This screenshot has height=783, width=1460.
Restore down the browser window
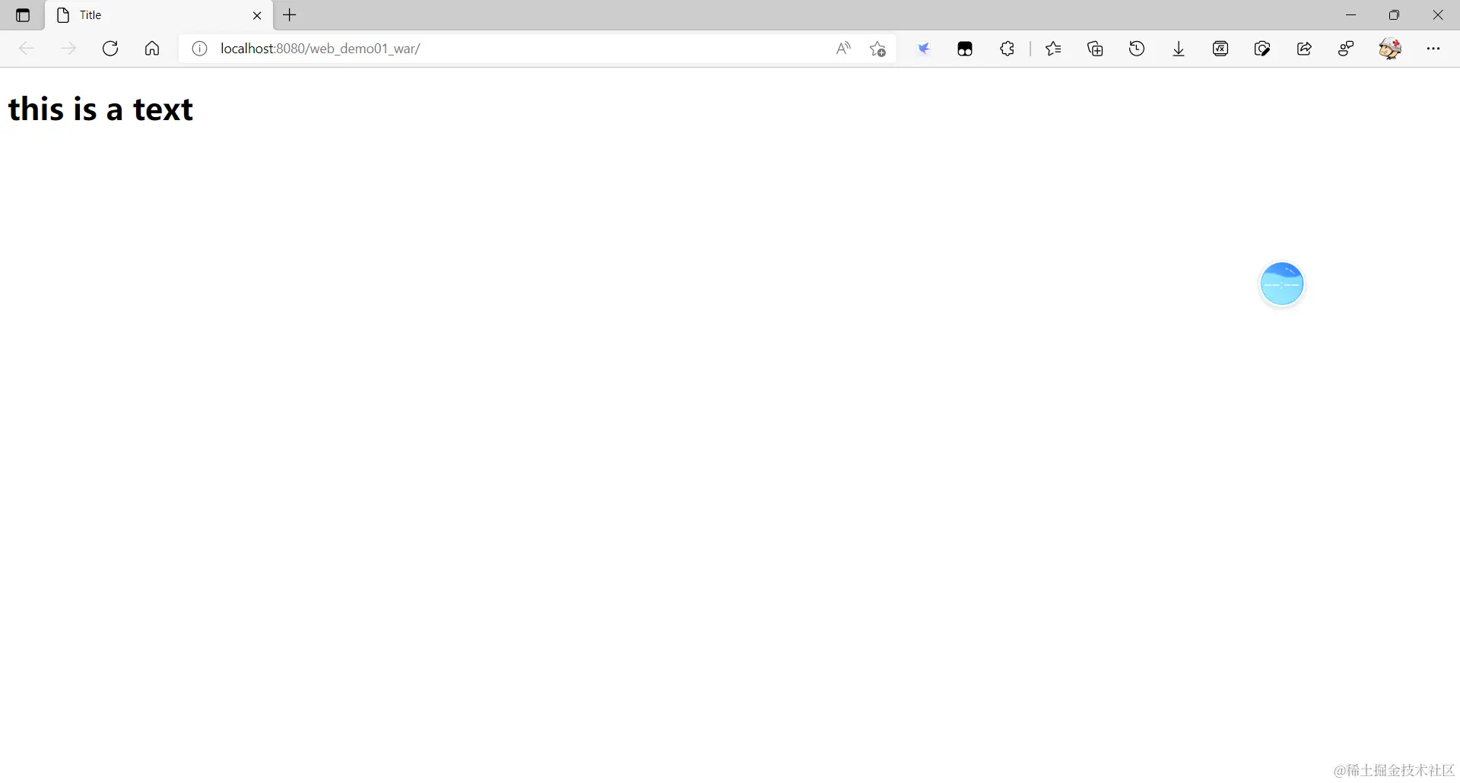[x=1394, y=15]
